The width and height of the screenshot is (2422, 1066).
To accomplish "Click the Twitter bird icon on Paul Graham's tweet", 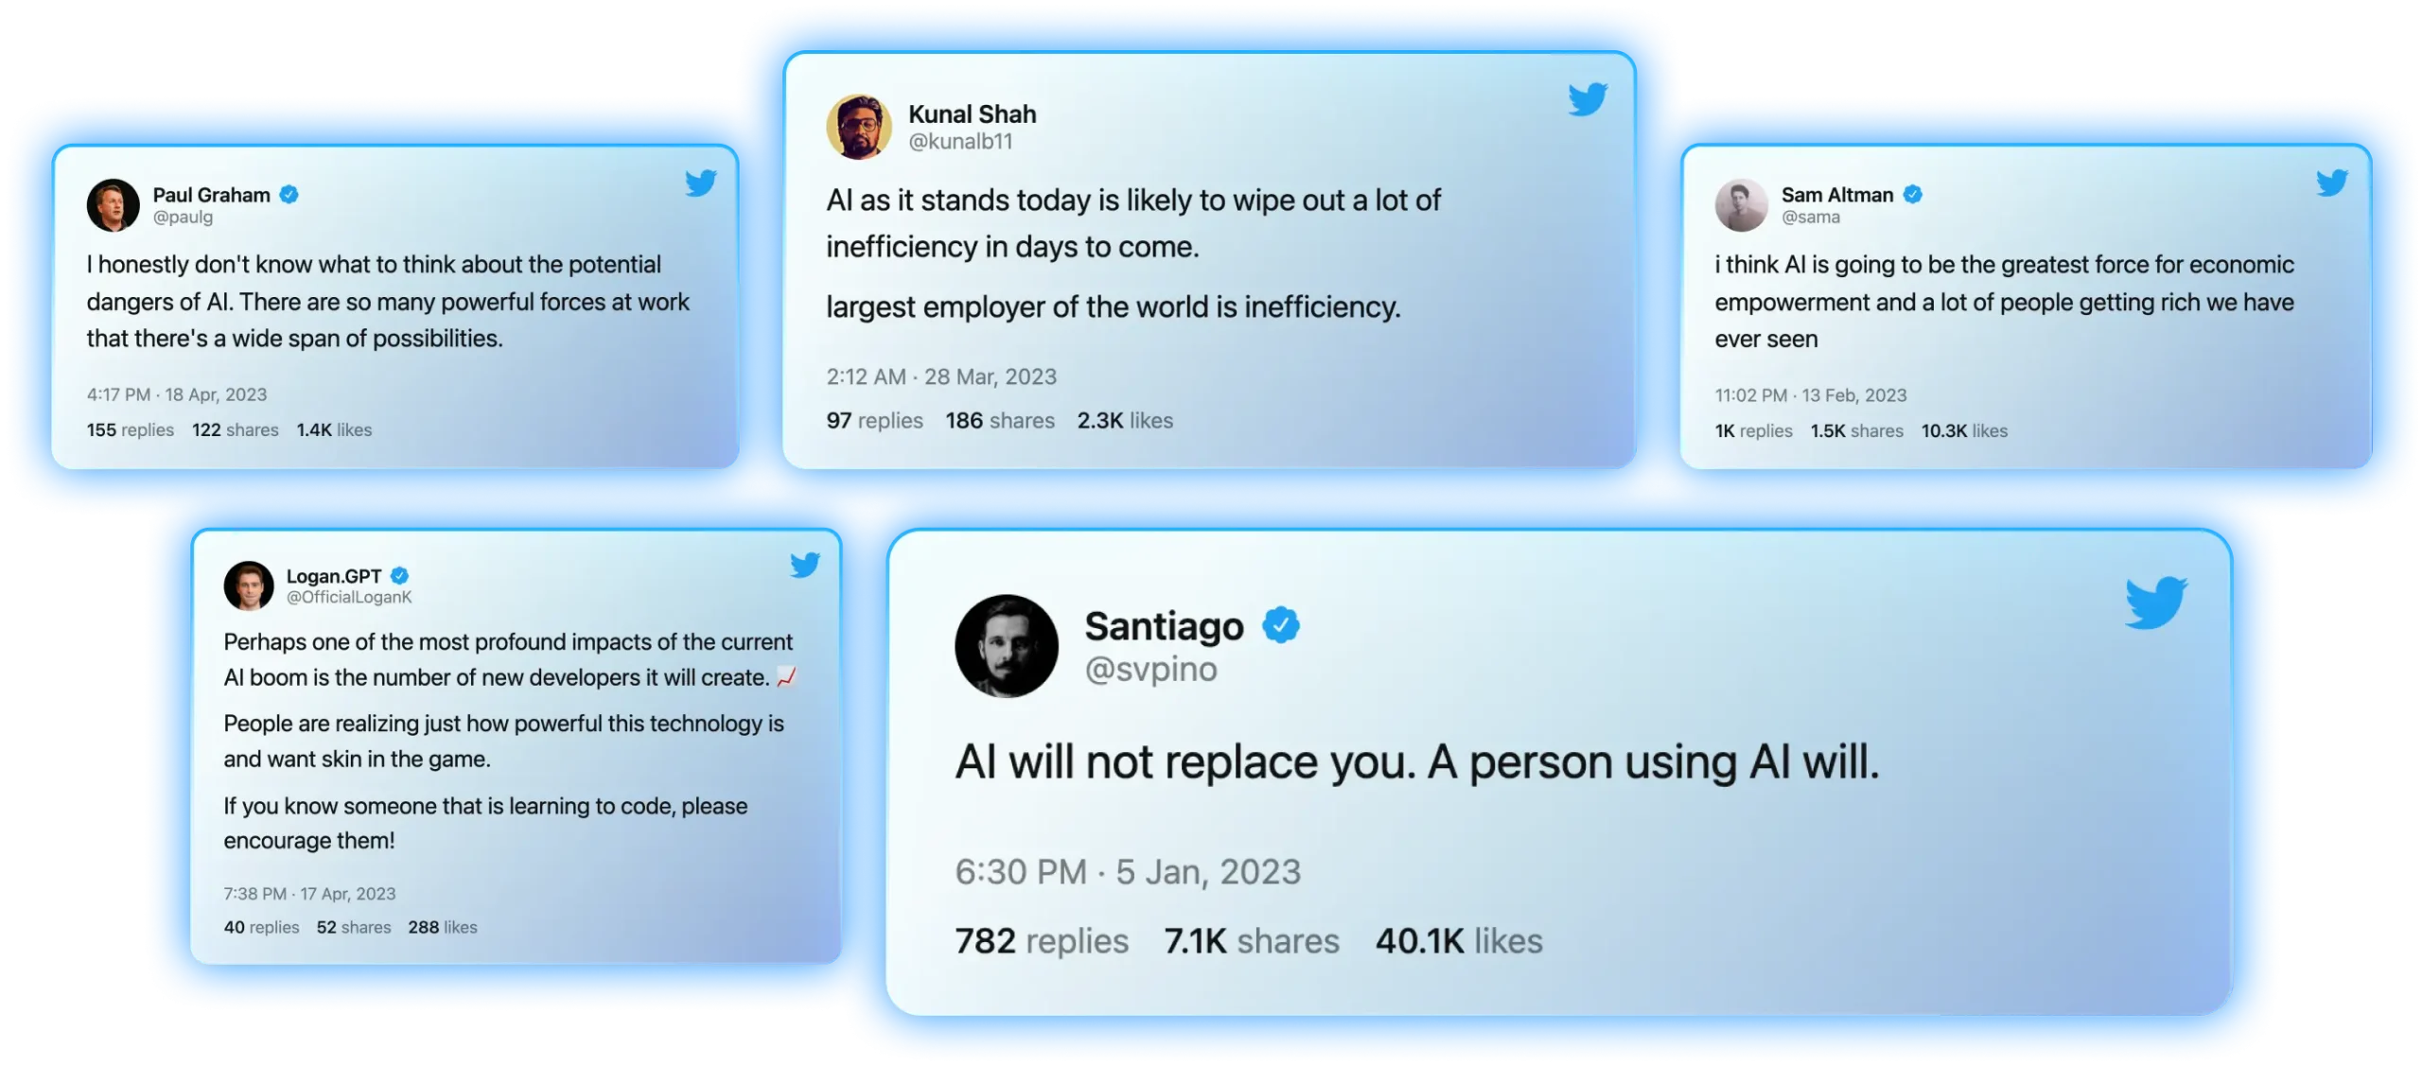I will point(700,183).
